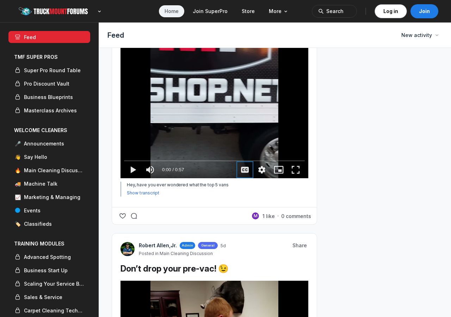The width and height of the screenshot is (451, 317).
Task: Expand the community switcher chevron beside the logo
Action: (x=99, y=11)
